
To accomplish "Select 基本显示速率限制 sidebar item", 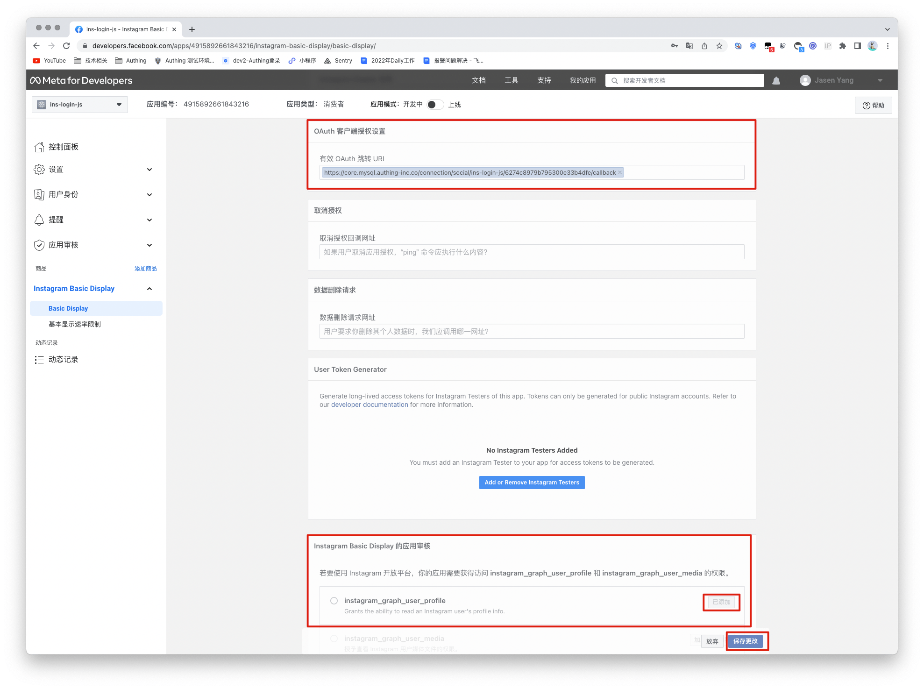I will point(75,324).
